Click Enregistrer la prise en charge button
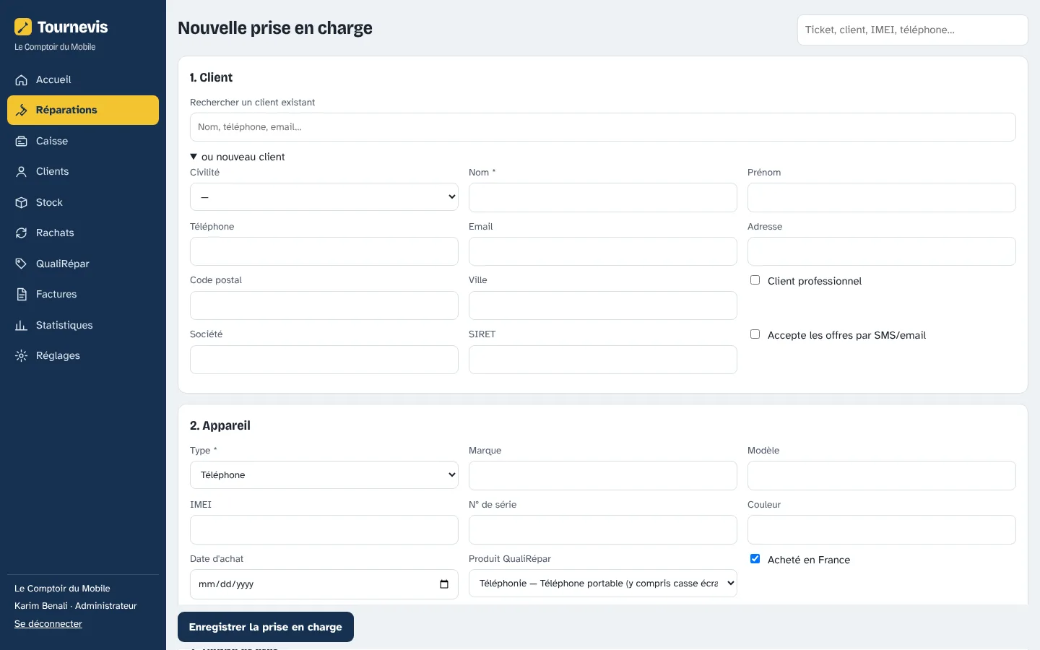Screen dimensions: 1040x650 (266, 627)
